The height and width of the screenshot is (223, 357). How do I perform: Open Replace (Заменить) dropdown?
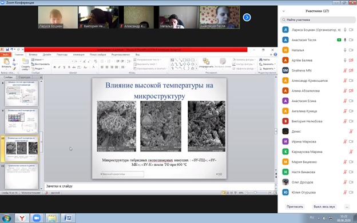tap(268, 64)
